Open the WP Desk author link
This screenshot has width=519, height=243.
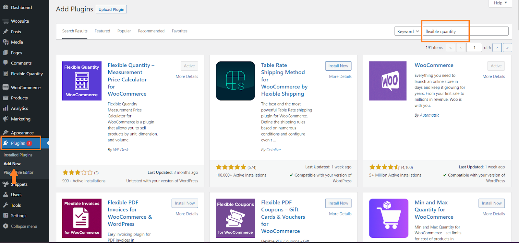coord(121,150)
